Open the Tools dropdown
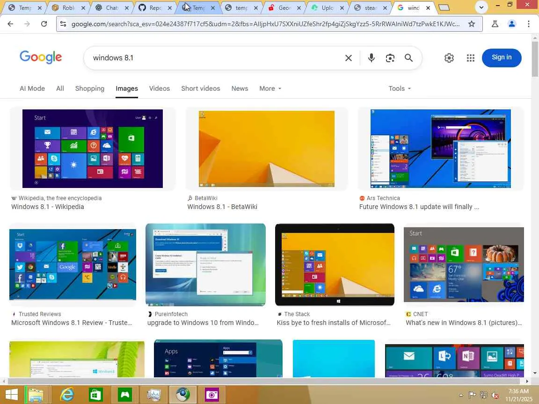Viewport: 539px width, 404px height. 400,88
